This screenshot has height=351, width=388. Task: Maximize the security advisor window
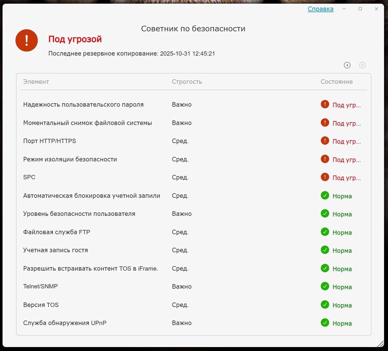point(360,9)
